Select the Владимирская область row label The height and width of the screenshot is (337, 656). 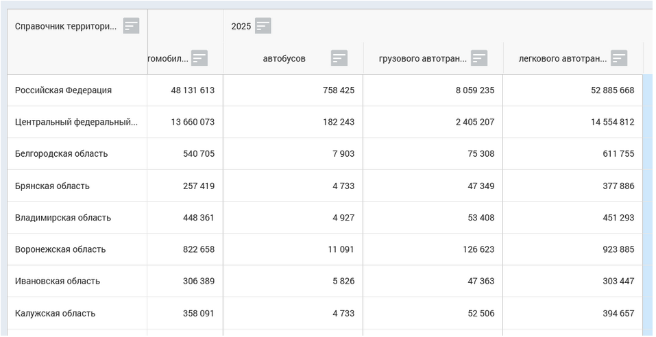[63, 218]
